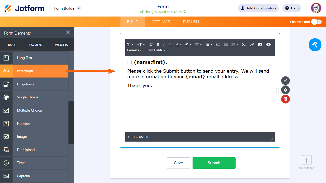This screenshot has width=326, height=183.
Task: Open the PAYMENTS elements tab
Action: click(37, 45)
